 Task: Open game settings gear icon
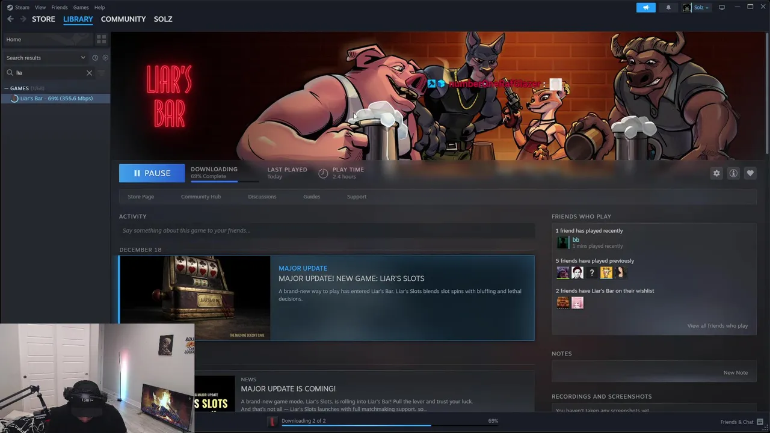click(x=716, y=173)
